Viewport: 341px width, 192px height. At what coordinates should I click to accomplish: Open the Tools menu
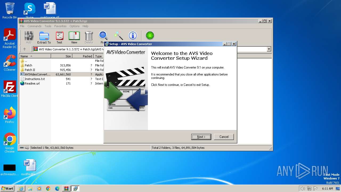(48, 26)
